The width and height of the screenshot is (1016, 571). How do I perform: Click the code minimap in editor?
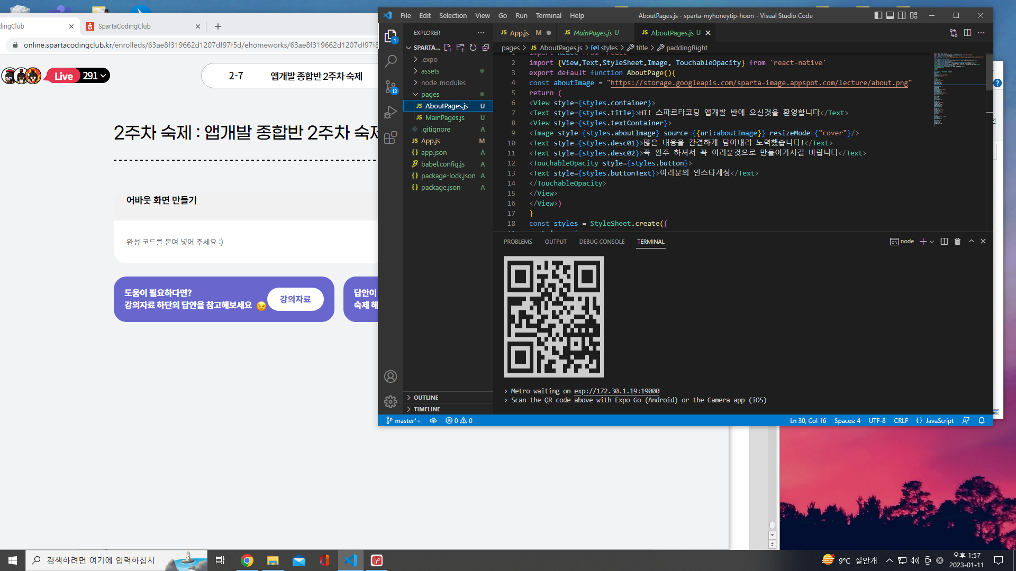[x=958, y=90]
